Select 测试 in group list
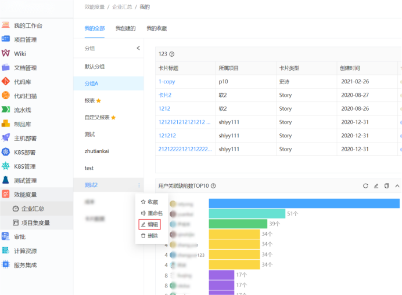Image resolution: width=402 pixels, height=295 pixels. click(x=109, y=134)
